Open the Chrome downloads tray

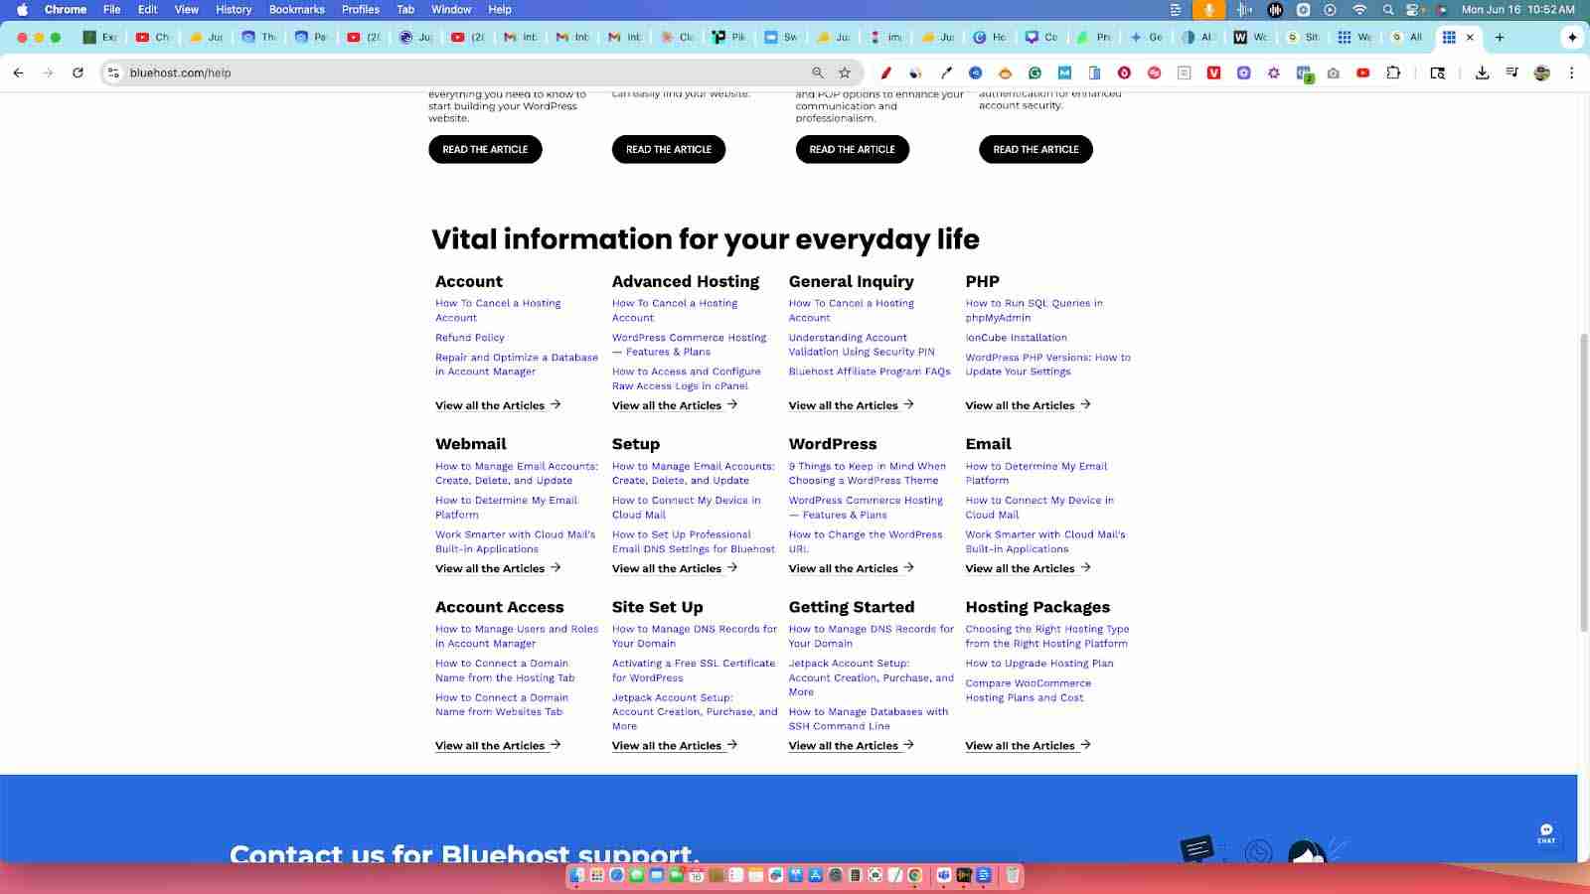click(1482, 73)
